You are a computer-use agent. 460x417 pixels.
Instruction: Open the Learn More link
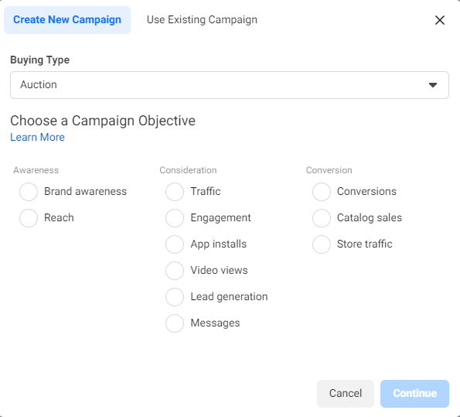point(37,137)
